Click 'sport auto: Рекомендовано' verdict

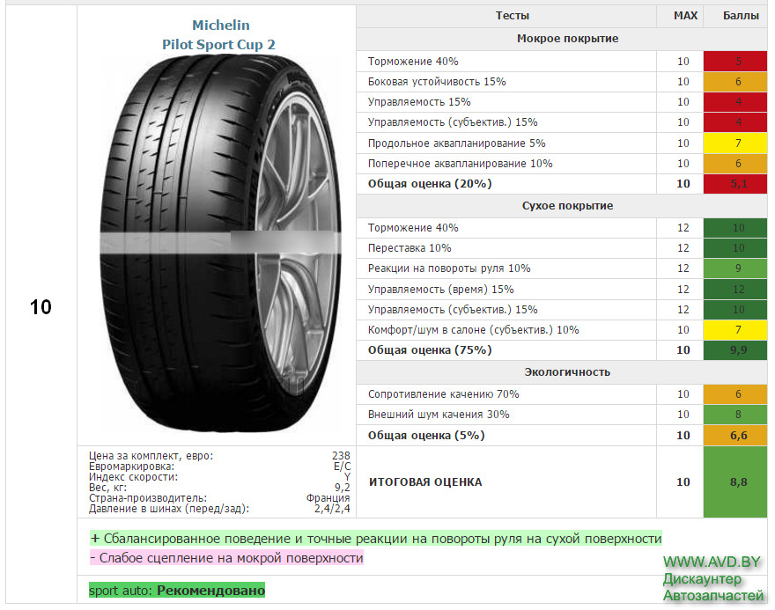point(177,591)
